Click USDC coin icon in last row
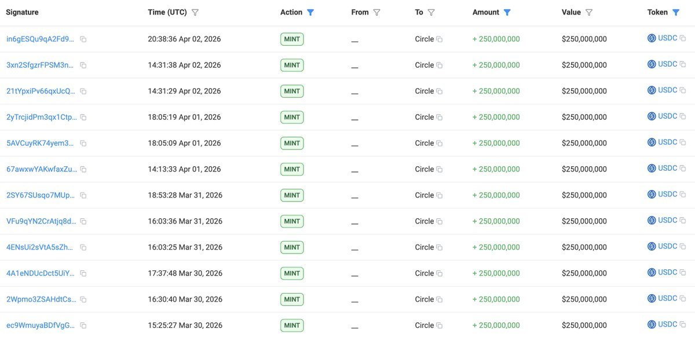The width and height of the screenshot is (695, 337). click(x=652, y=325)
